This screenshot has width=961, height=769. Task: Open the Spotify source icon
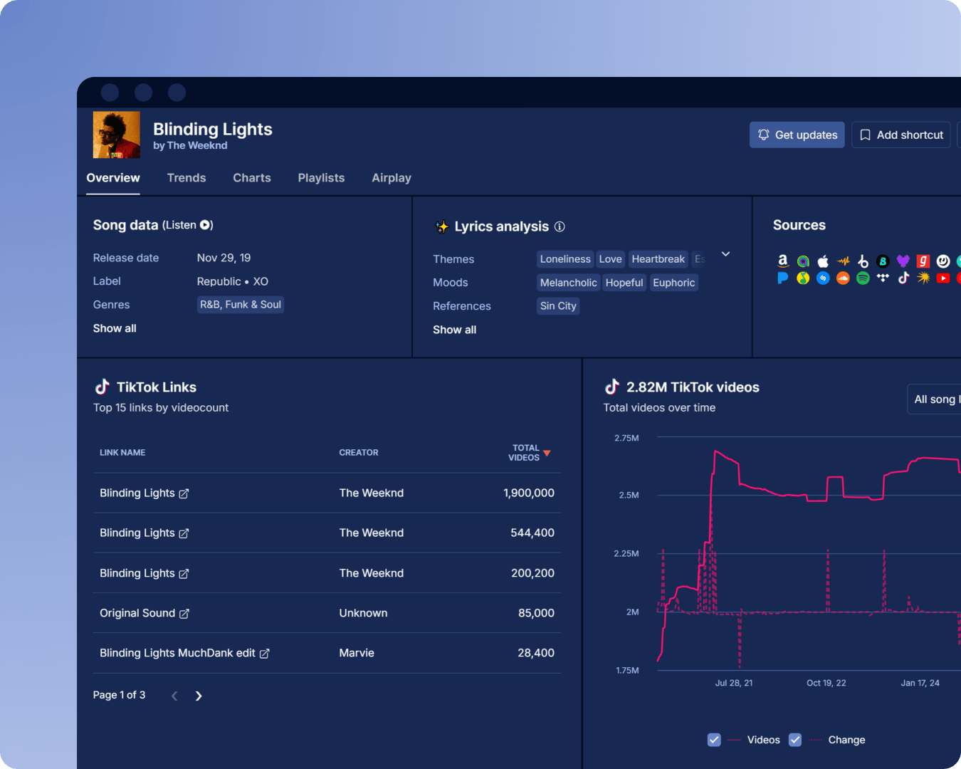863,278
